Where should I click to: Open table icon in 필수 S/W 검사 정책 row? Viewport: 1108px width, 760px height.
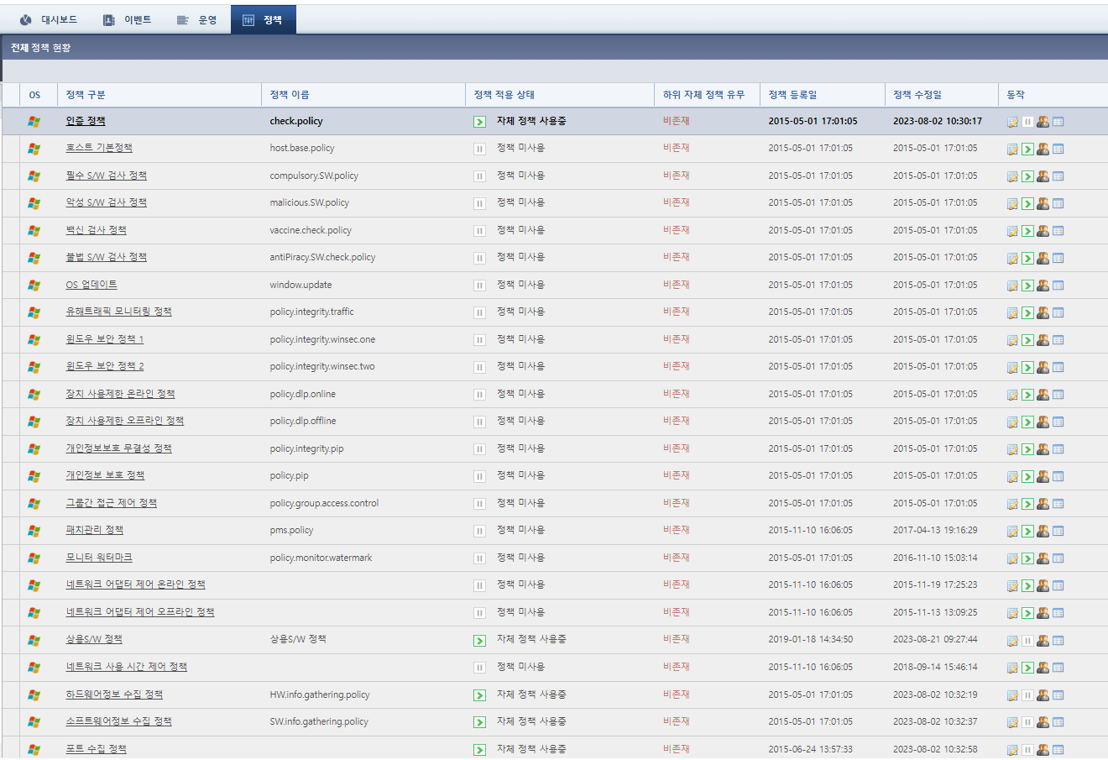(1058, 176)
